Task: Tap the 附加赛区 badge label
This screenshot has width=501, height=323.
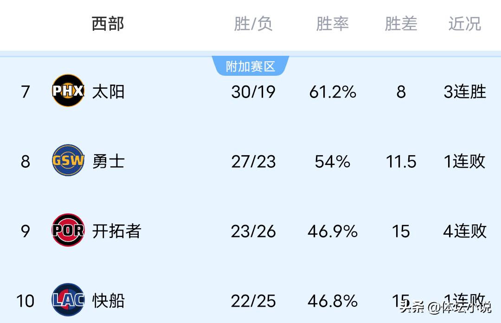Action: 250,66
